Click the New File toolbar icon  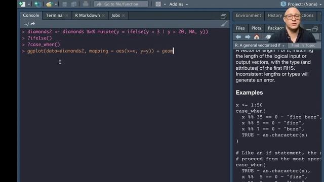tap(22, 4)
